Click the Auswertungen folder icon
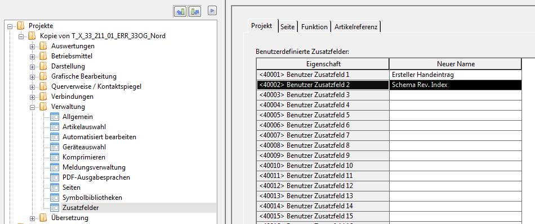This screenshot has height=224, width=535. [x=43, y=46]
